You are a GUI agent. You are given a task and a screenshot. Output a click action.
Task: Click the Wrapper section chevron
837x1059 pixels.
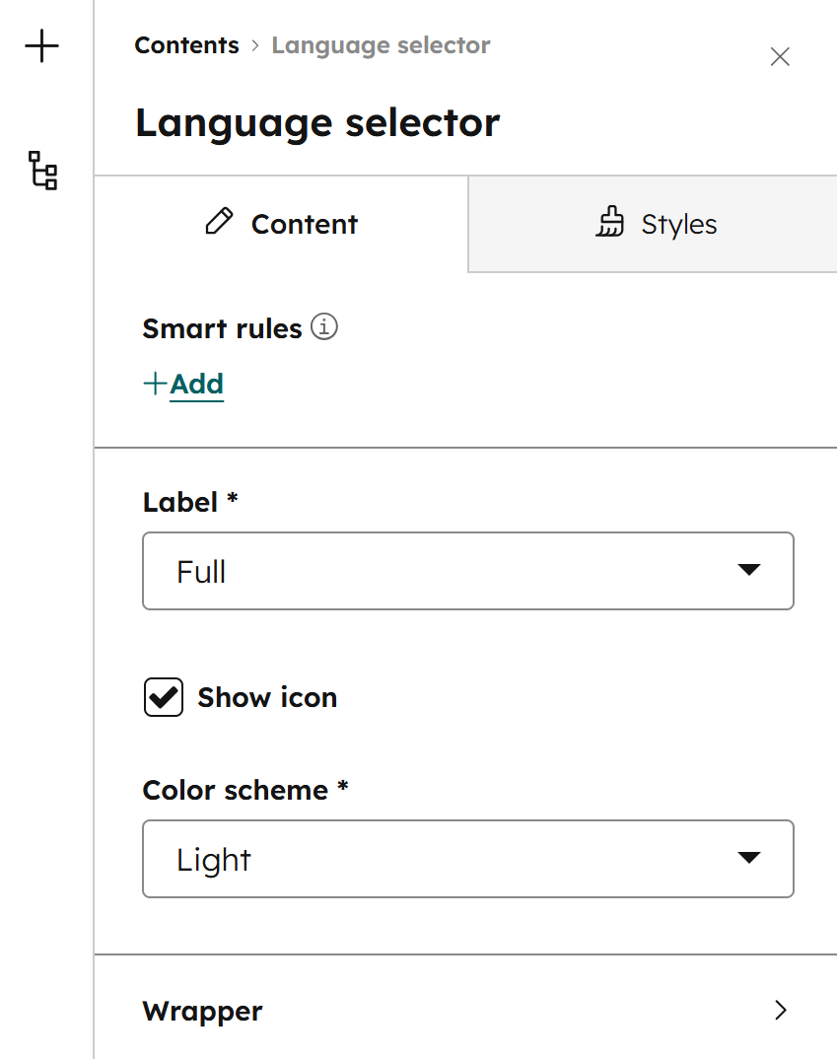click(780, 1011)
